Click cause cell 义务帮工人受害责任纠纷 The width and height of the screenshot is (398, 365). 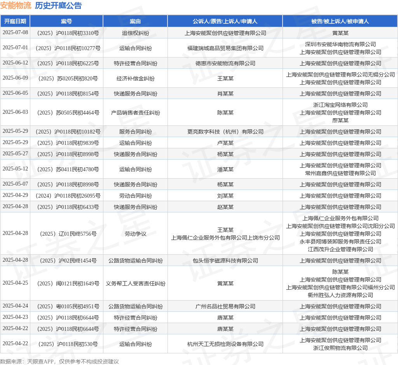coord(135,283)
